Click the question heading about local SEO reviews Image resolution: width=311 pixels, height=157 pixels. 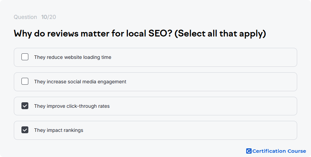point(140,33)
